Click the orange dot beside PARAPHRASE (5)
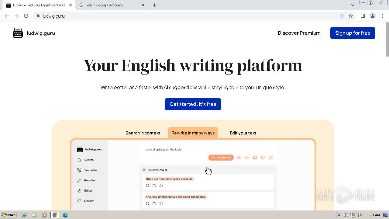This screenshot has width=389, height=219. point(144,170)
